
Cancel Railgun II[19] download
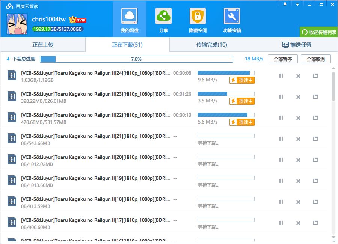coord(298,181)
